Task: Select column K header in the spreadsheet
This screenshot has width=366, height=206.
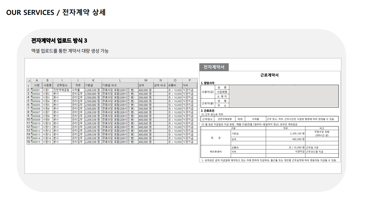Action: point(93,80)
